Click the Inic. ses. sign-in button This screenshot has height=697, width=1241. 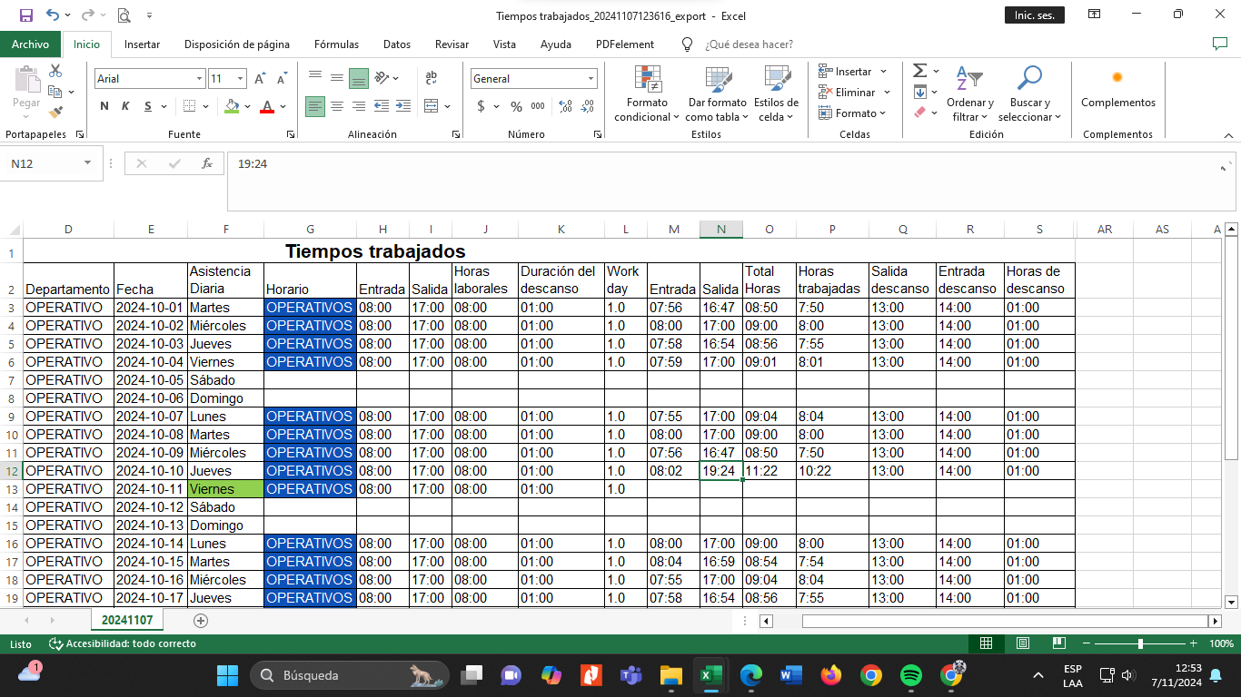(1034, 15)
